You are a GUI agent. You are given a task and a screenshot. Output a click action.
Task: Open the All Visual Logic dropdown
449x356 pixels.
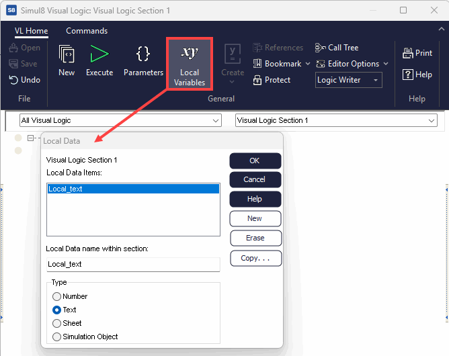(x=120, y=120)
